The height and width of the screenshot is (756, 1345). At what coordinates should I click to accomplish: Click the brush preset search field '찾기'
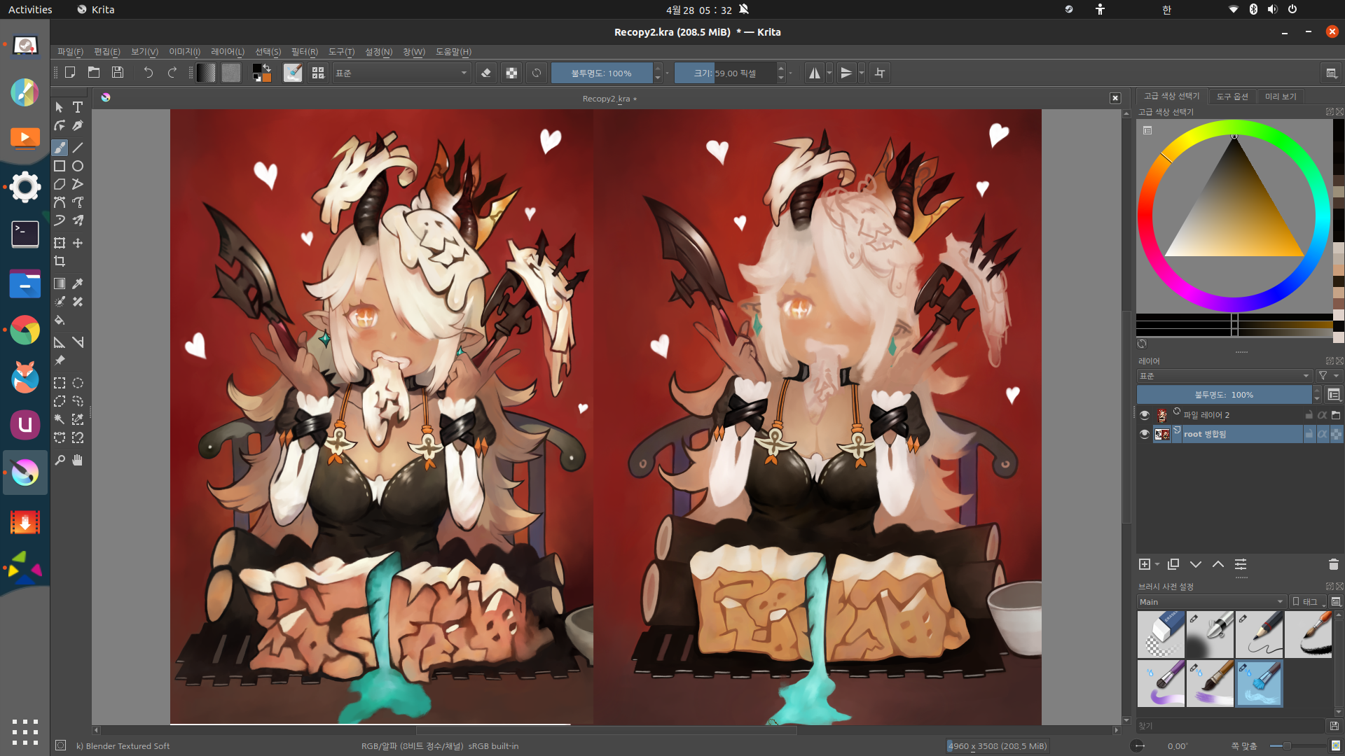[1232, 726]
